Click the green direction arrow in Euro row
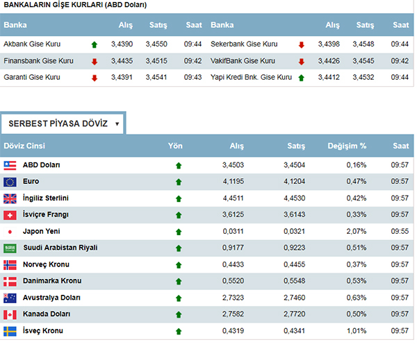The width and height of the screenshot is (417, 349). point(179,182)
